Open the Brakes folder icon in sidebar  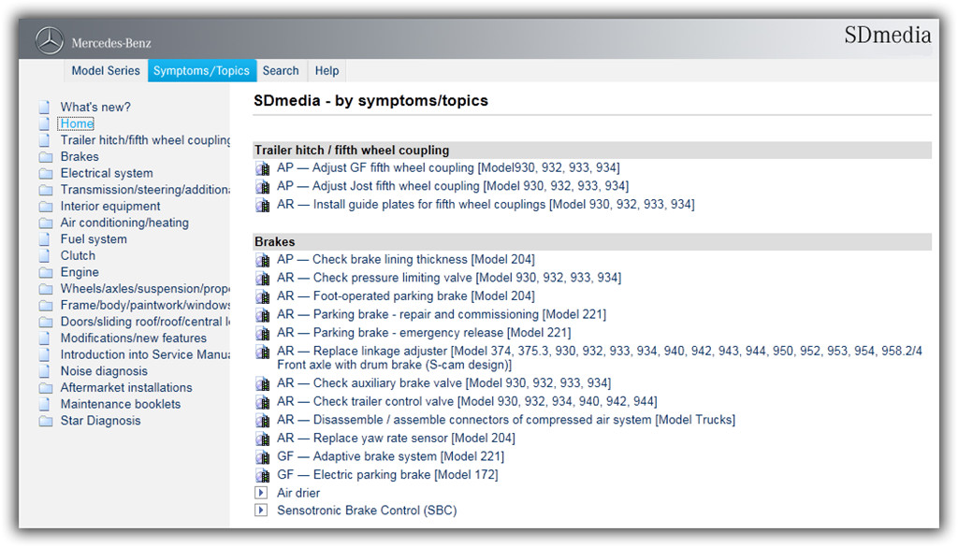point(46,157)
